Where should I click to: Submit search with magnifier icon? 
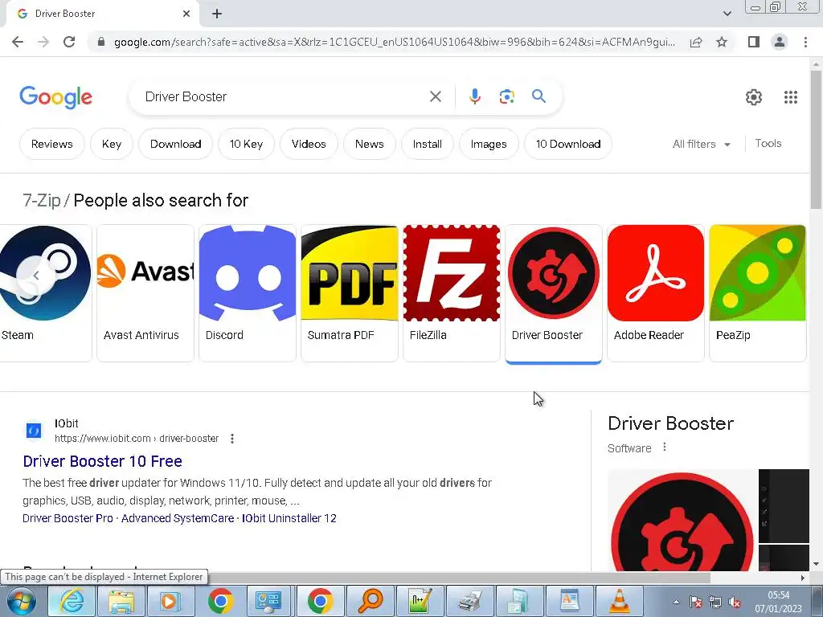click(538, 96)
